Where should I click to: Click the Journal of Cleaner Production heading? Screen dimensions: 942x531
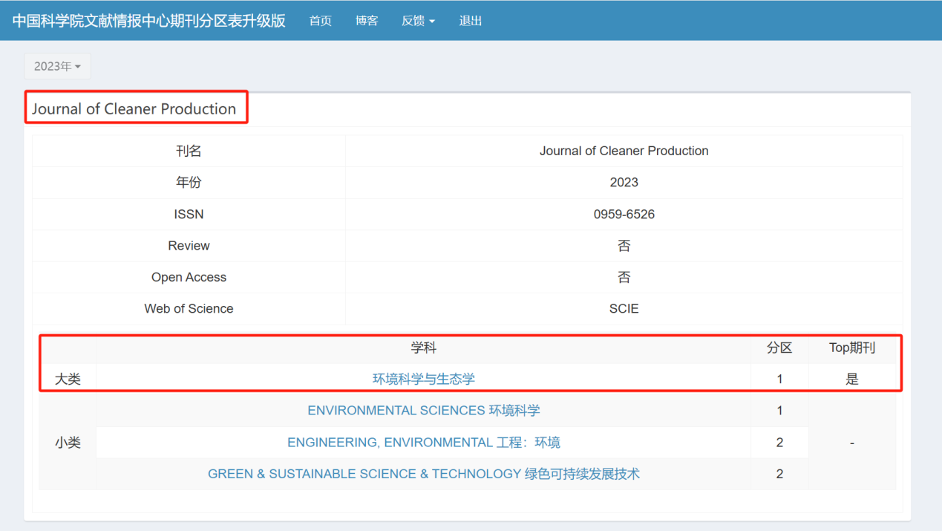click(134, 108)
